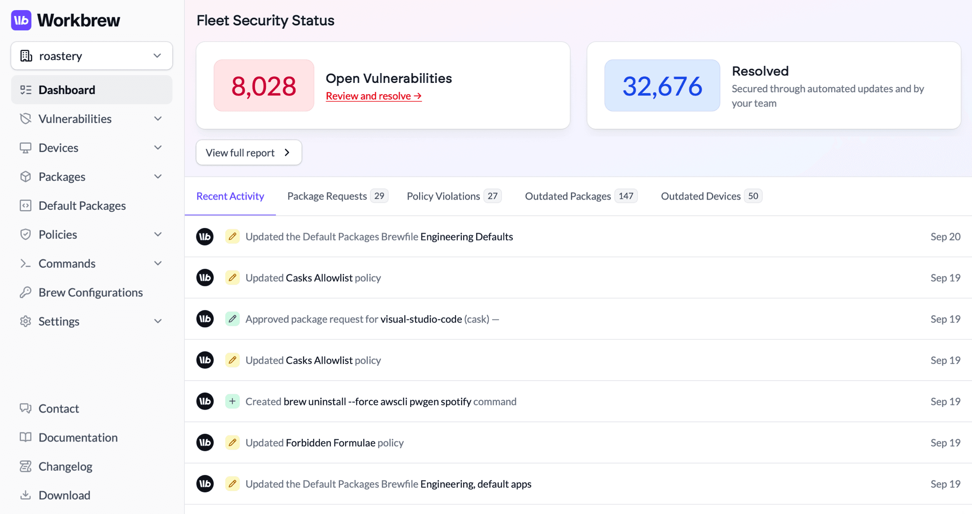The image size is (972, 514).
Task: Click plus icon on brew uninstall command row
Action: click(232, 401)
